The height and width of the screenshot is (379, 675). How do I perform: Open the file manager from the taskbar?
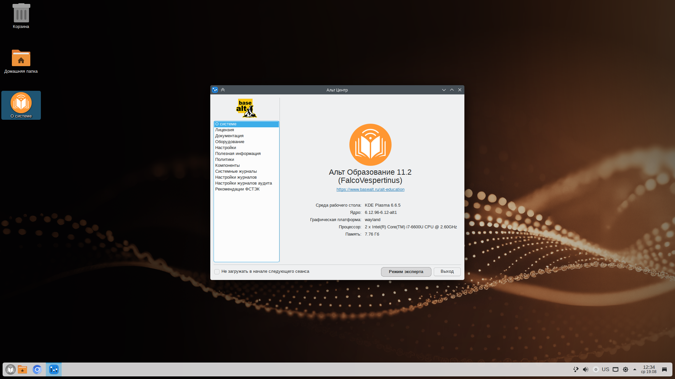(x=22, y=369)
